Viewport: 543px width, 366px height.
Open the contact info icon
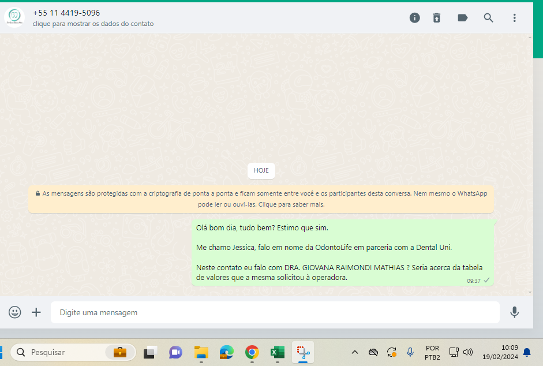click(x=414, y=18)
